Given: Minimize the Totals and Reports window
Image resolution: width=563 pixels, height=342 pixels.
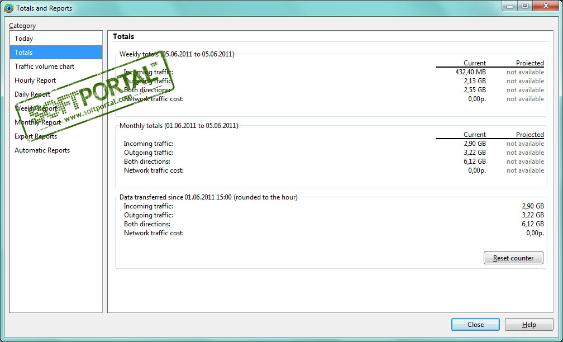Looking at the screenshot, I should (510, 6).
